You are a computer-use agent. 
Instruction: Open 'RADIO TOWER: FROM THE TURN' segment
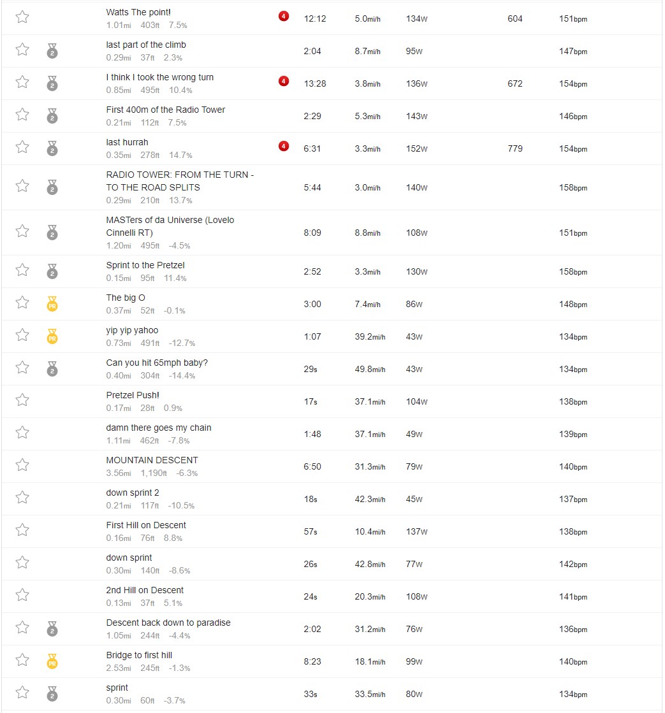(x=180, y=181)
